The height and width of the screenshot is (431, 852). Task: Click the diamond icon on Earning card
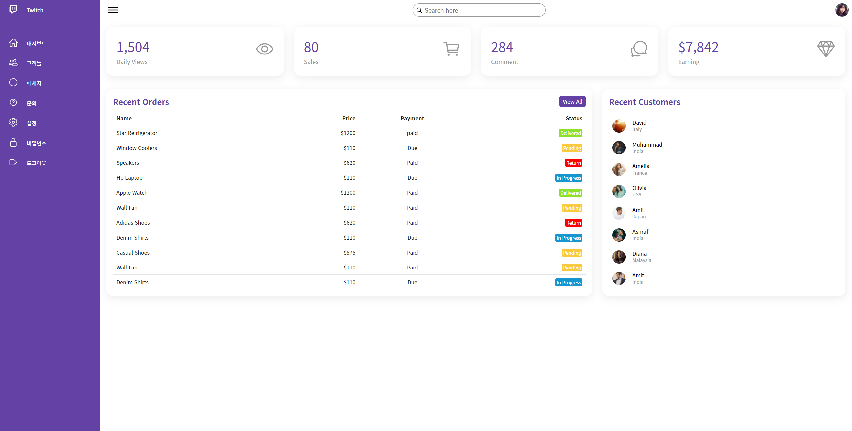(826, 49)
